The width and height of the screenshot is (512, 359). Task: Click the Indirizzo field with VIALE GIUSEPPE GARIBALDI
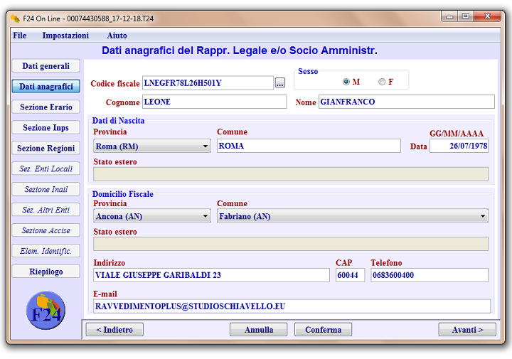click(212, 275)
